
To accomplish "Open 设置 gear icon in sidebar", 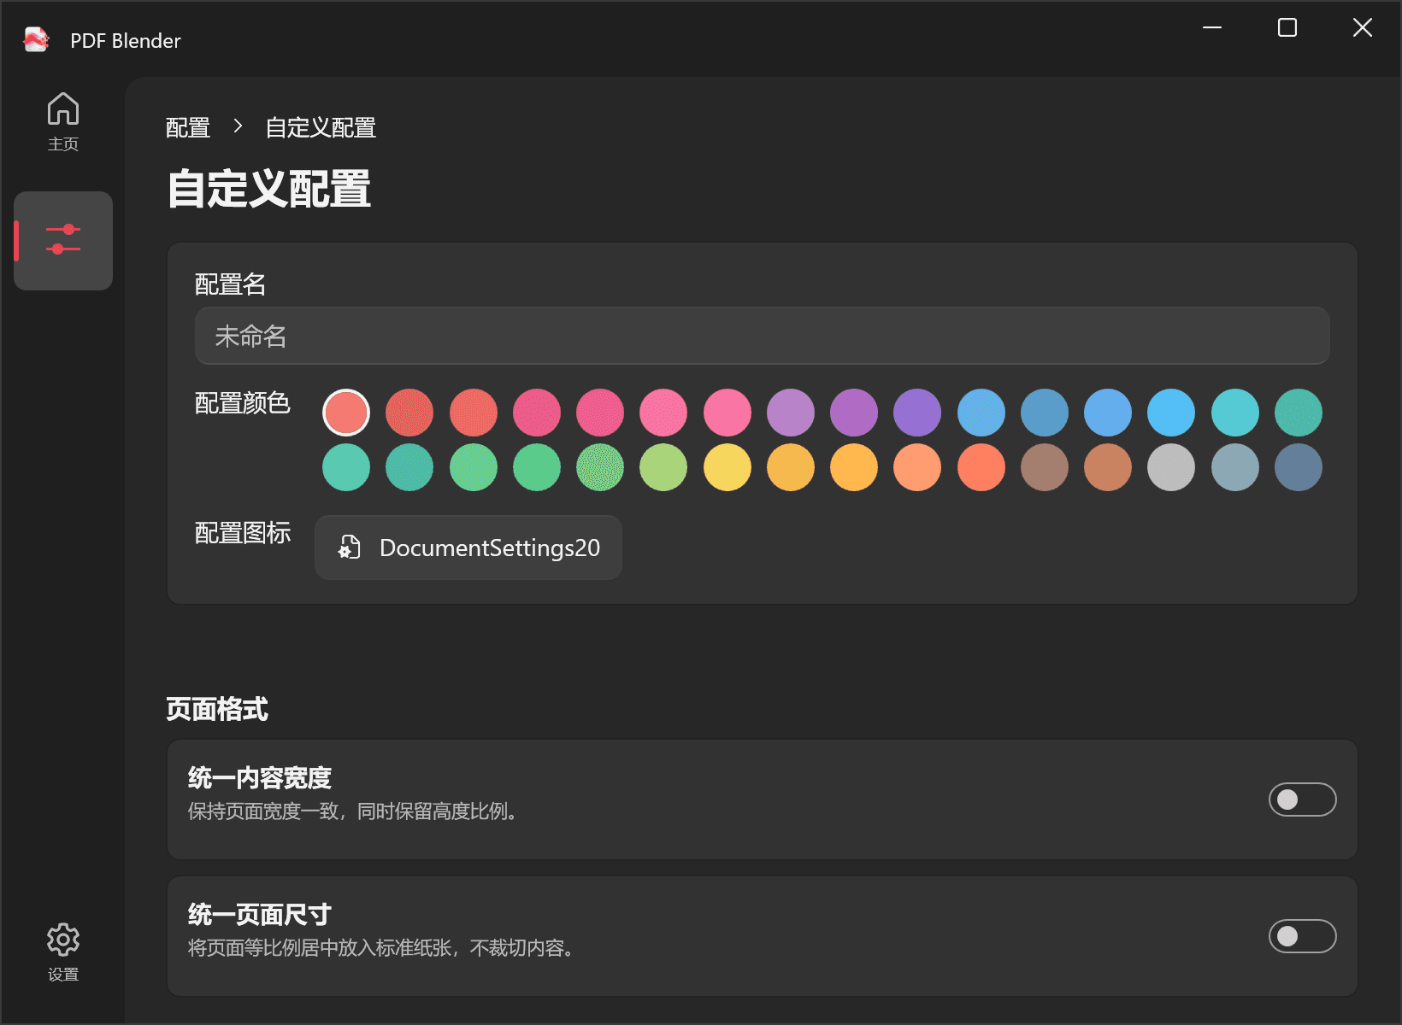I will coord(63,952).
